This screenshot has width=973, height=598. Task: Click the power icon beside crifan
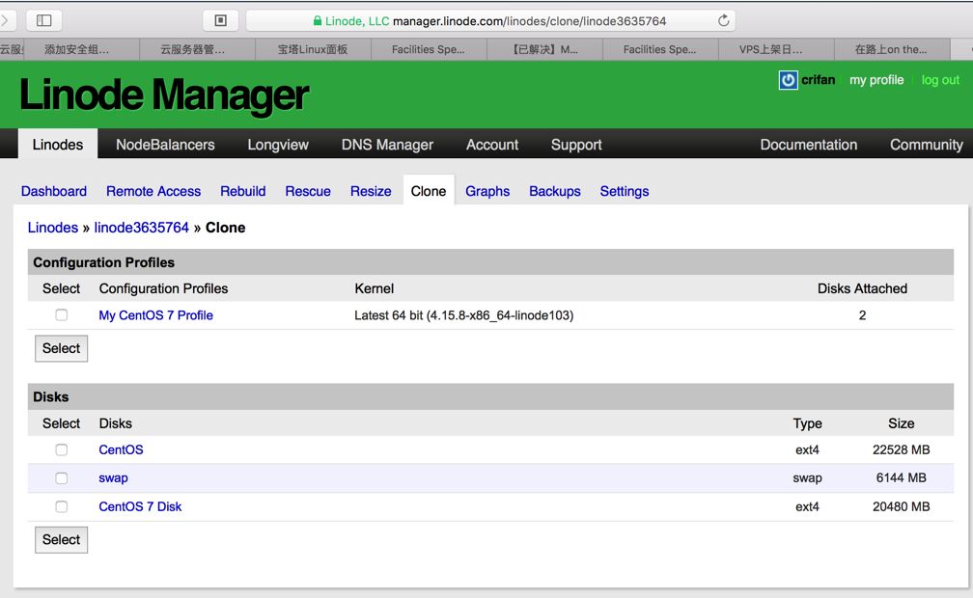(x=788, y=80)
